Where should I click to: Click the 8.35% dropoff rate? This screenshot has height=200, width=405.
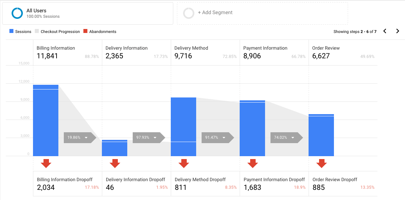[231, 187]
